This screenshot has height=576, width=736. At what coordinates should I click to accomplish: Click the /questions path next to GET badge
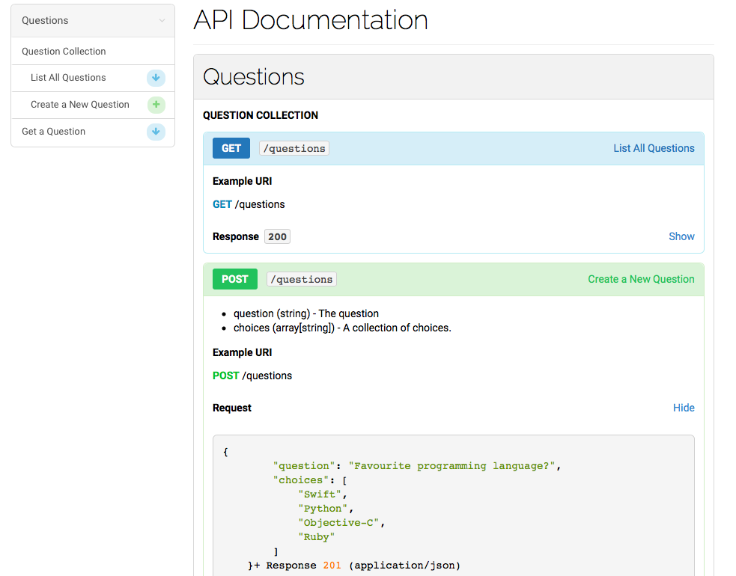[x=294, y=148]
